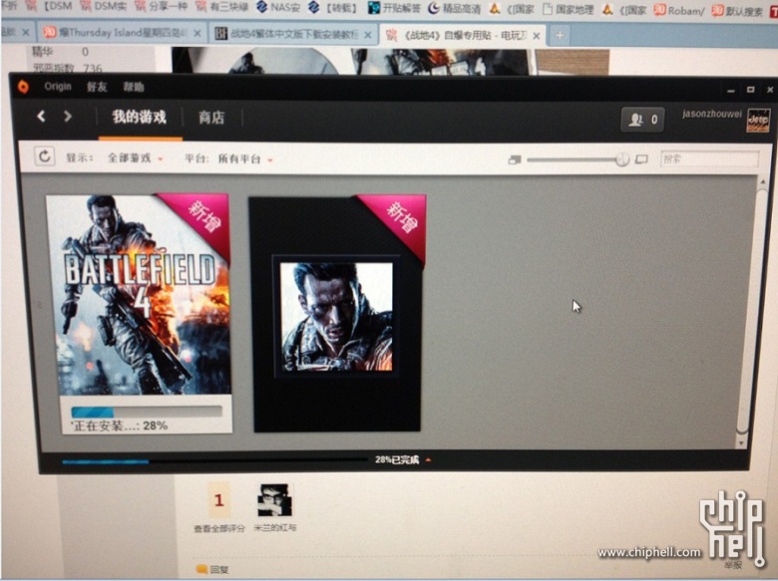
Task: Click the 回复 reply link in browser page
Action: point(212,570)
